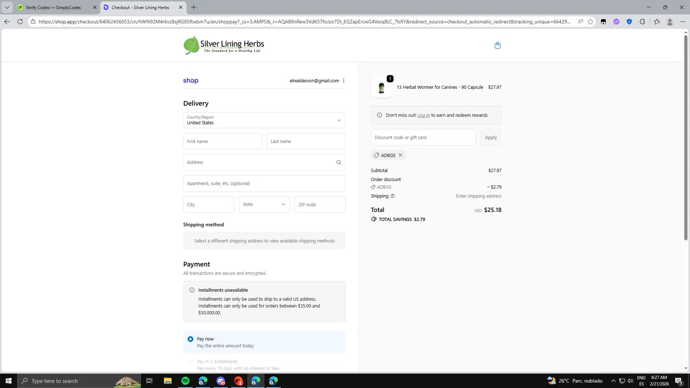Image resolution: width=690 pixels, height=388 pixels.
Task: Click the Silver Lining Herbs logo
Action: point(224,45)
